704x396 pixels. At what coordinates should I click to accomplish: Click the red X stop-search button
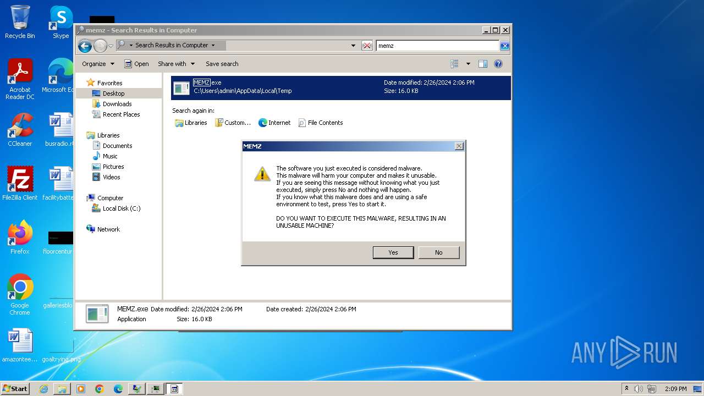[367, 46]
